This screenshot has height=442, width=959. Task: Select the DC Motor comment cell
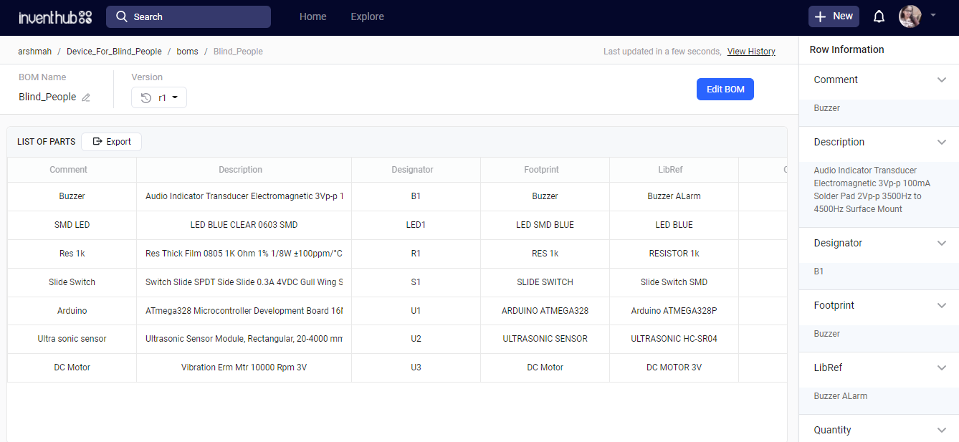pyautogui.click(x=72, y=367)
